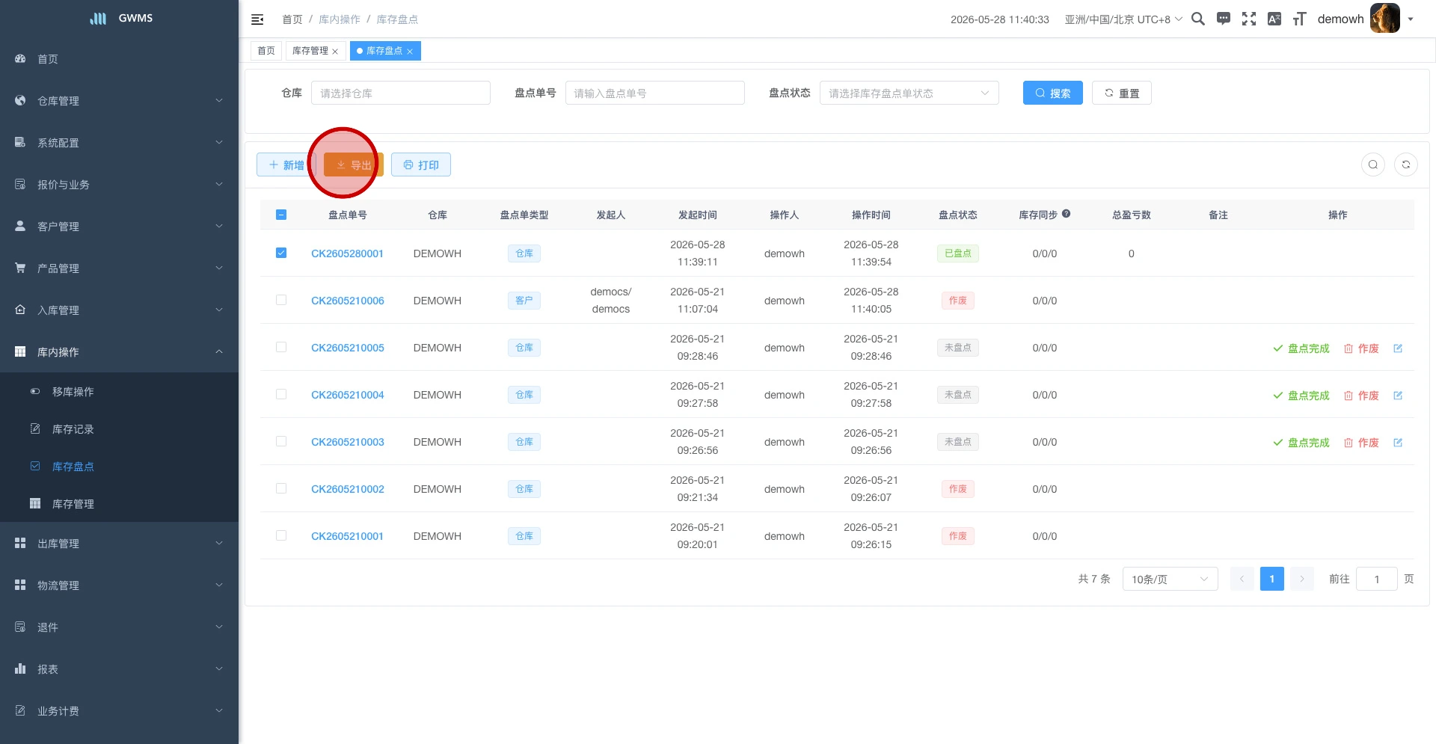Viewport: 1436px width, 744px height.
Task: Click the 重置 reset button
Action: [1121, 93]
